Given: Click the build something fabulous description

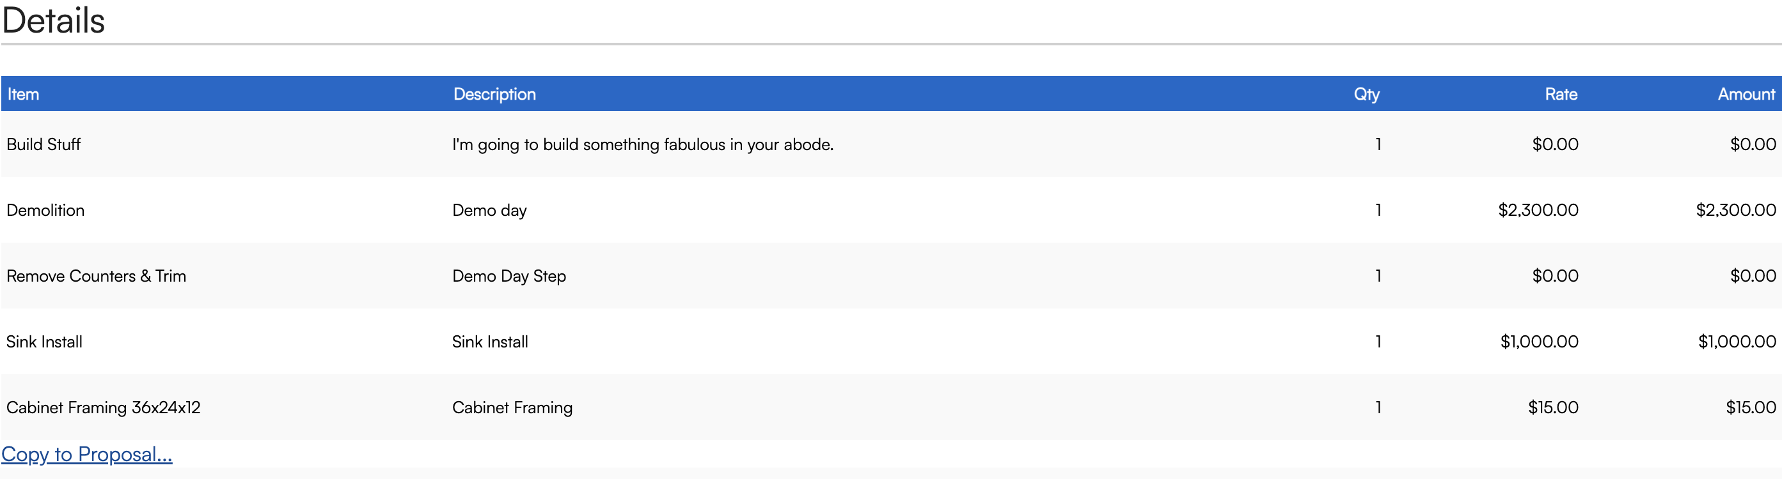Looking at the screenshot, I should pos(643,144).
